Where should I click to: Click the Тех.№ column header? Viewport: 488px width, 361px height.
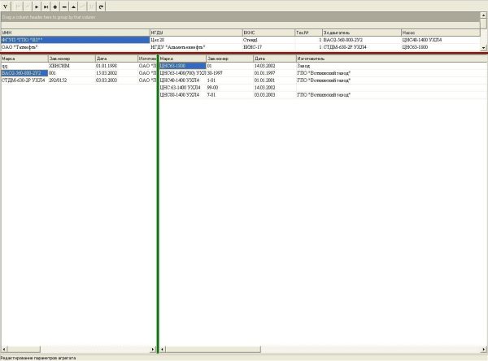(308, 33)
